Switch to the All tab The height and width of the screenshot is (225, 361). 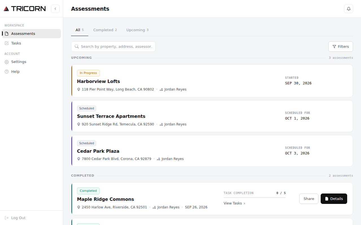[x=80, y=30]
